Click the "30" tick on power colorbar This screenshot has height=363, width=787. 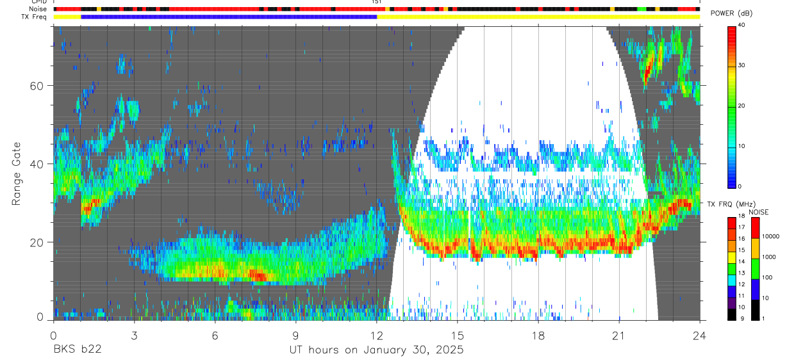click(741, 66)
